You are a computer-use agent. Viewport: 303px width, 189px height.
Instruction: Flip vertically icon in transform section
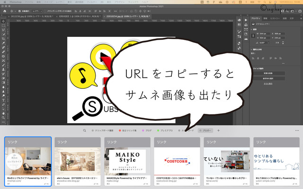(x=283, y=43)
